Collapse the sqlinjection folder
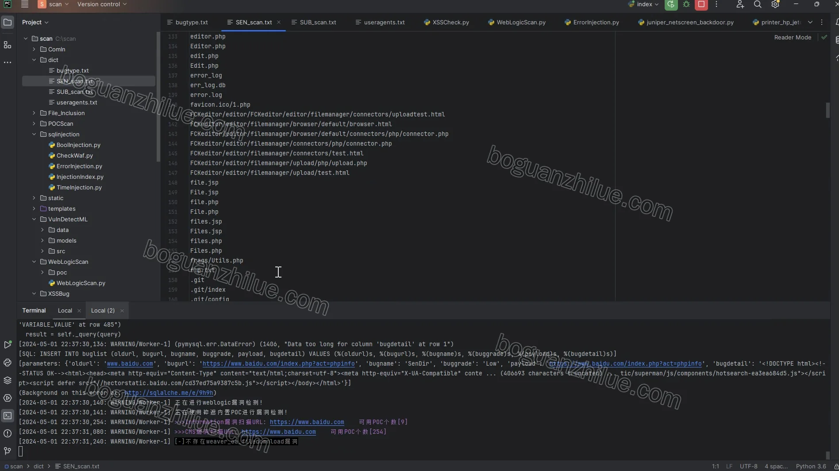 (34, 134)
